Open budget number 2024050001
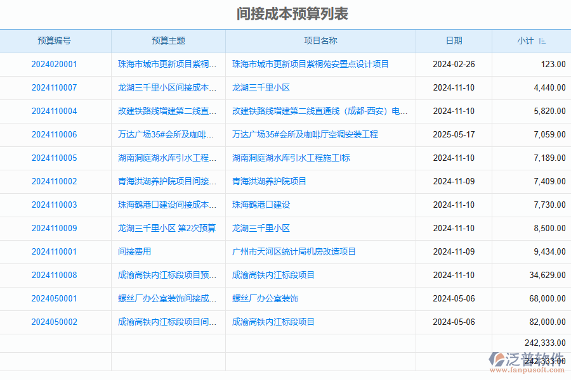 pyautogui.click(x=55, y=298)
